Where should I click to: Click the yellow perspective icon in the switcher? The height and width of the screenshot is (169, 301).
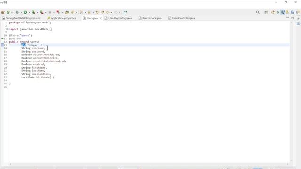[287, 12]
